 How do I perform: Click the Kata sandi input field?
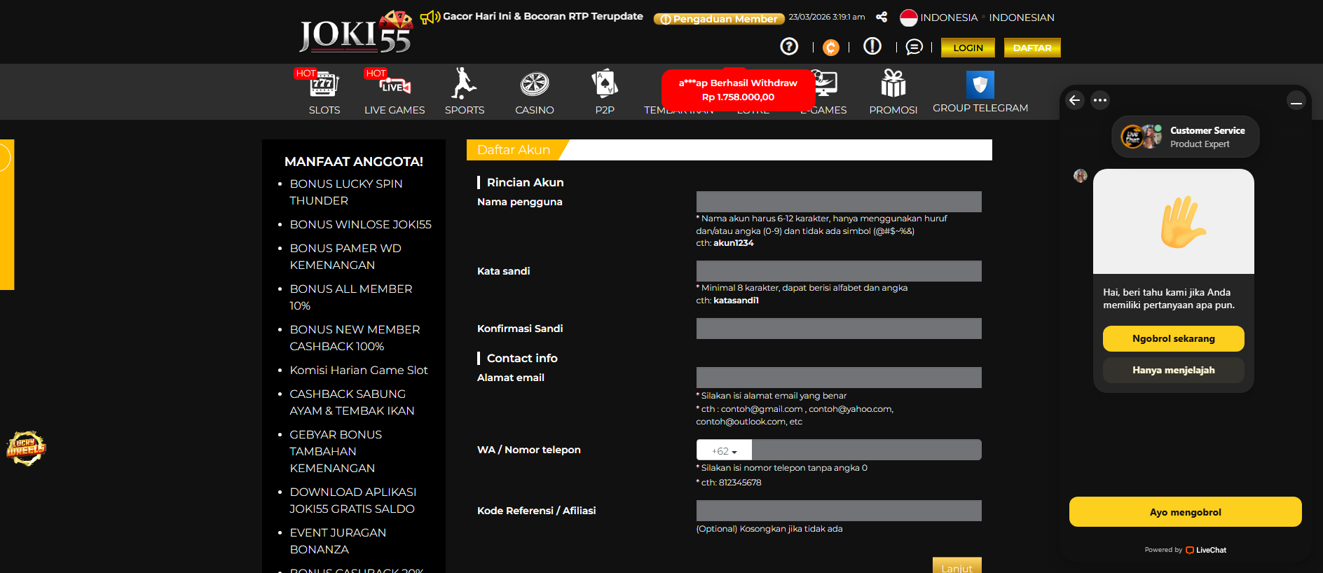(839, 271)
